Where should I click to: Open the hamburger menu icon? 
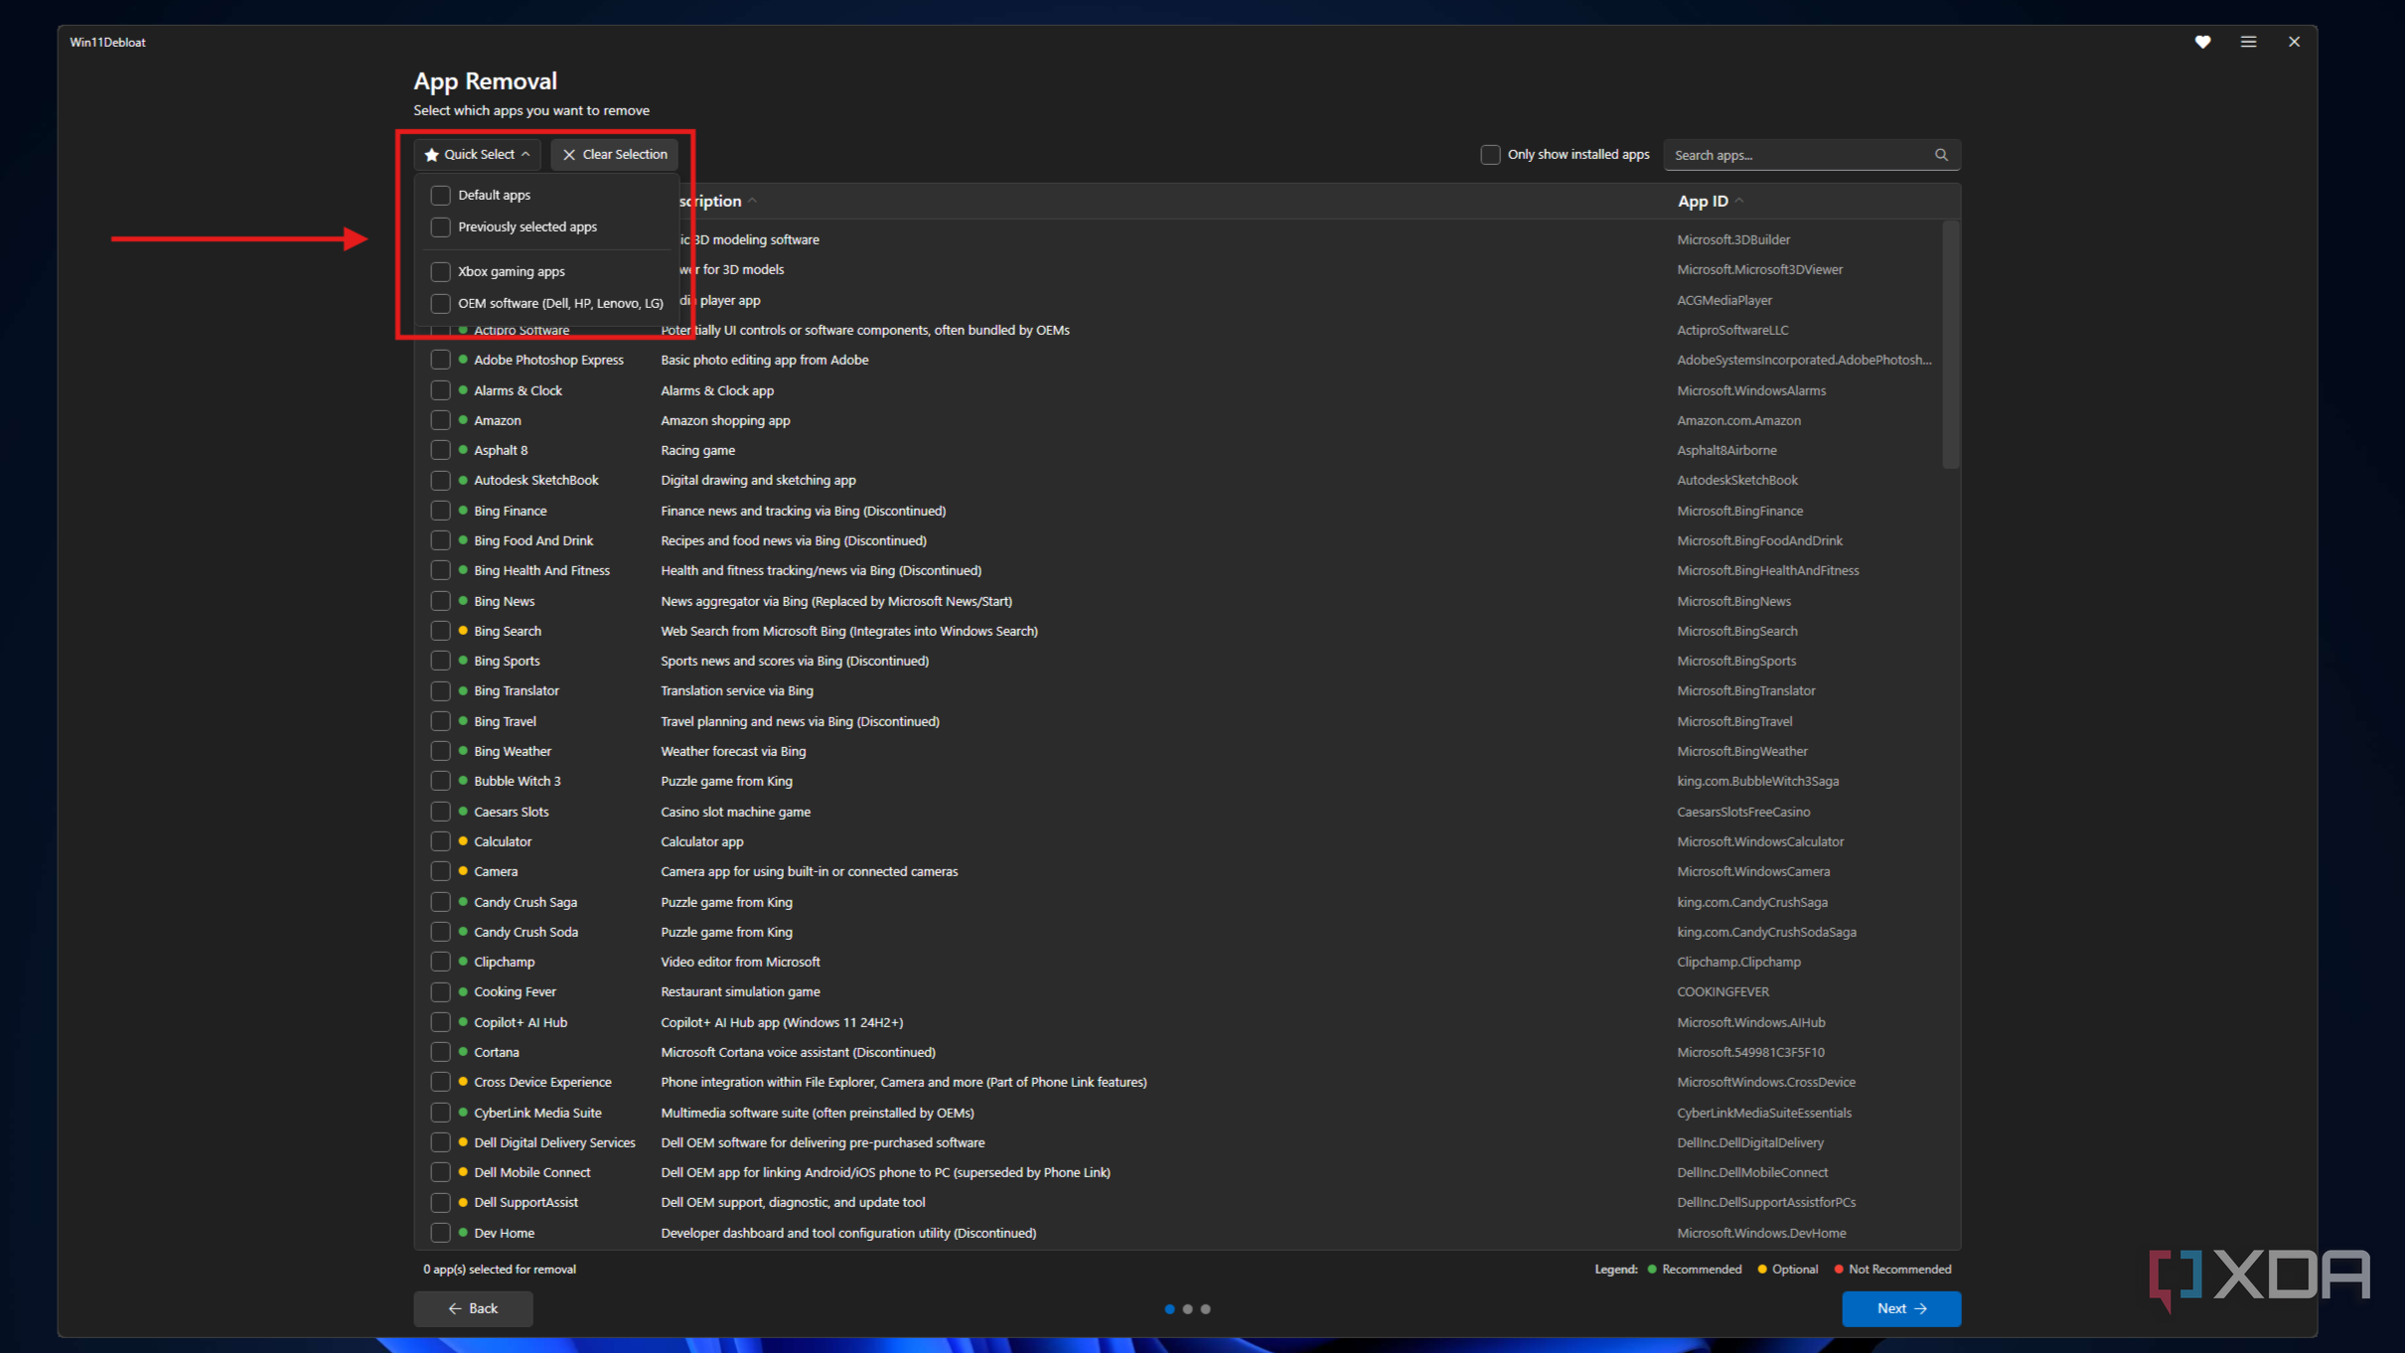(x=2248, y=42)
